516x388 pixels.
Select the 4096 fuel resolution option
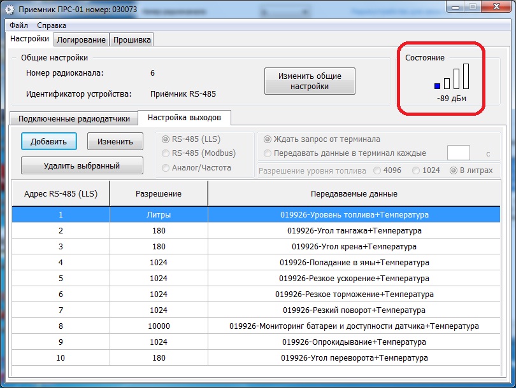click(378, 170)
